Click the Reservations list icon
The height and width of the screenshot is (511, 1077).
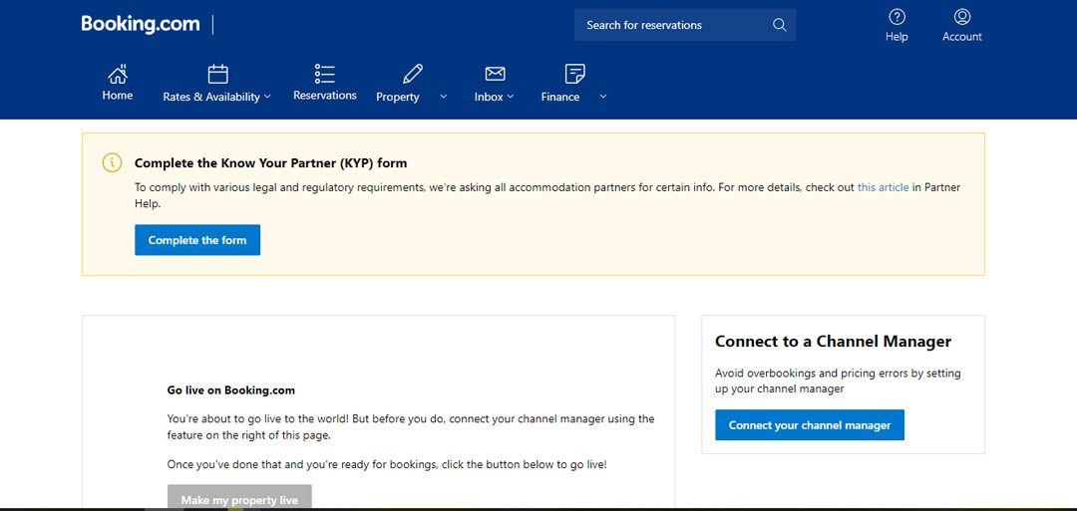[x=325, y=74]
